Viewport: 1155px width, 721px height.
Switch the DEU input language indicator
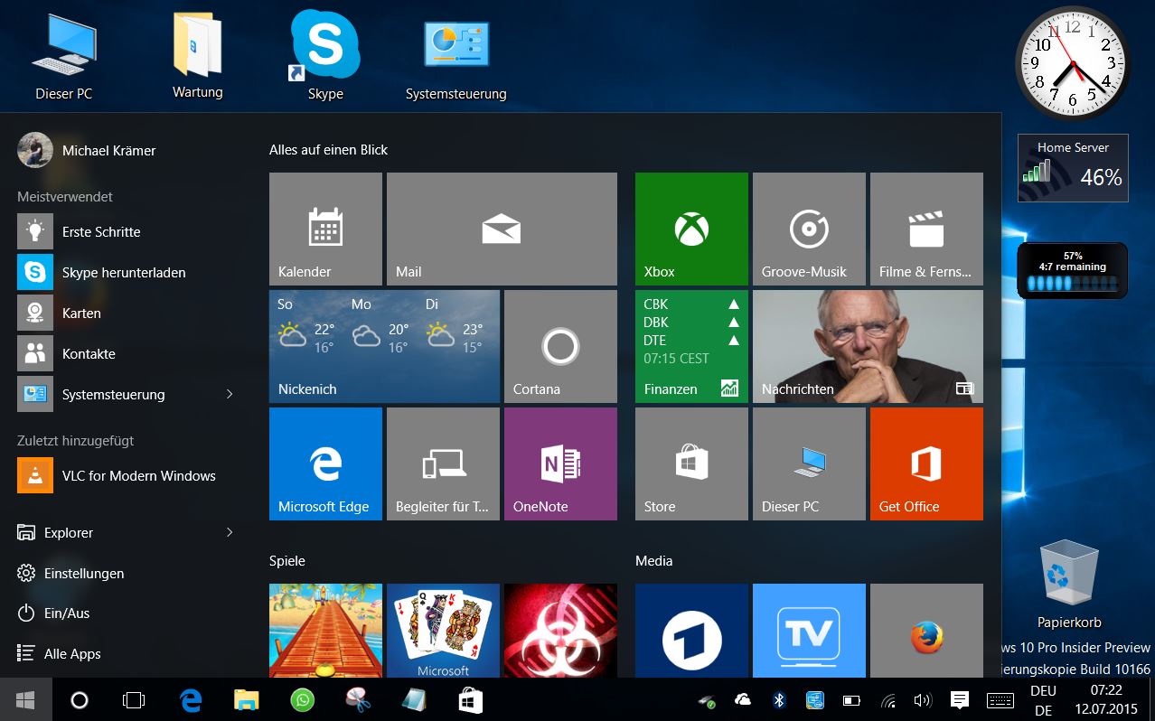coord(1043,700)
